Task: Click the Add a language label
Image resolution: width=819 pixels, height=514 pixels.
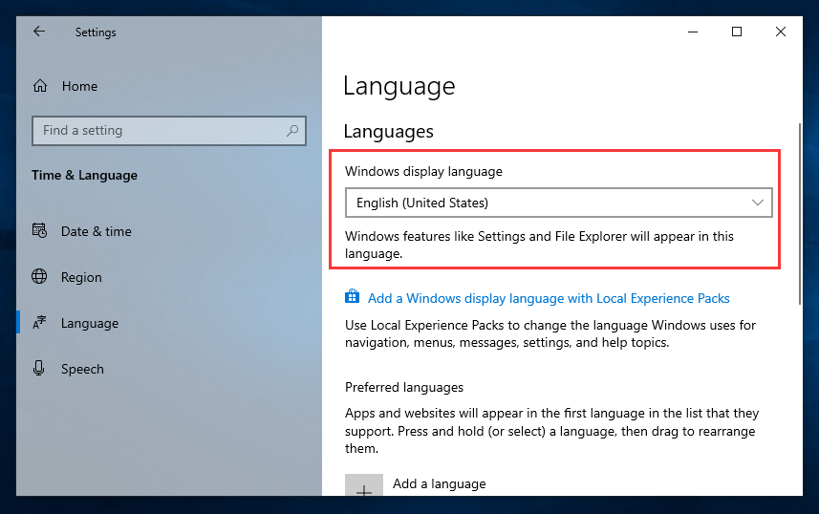Action: (440, 483)
